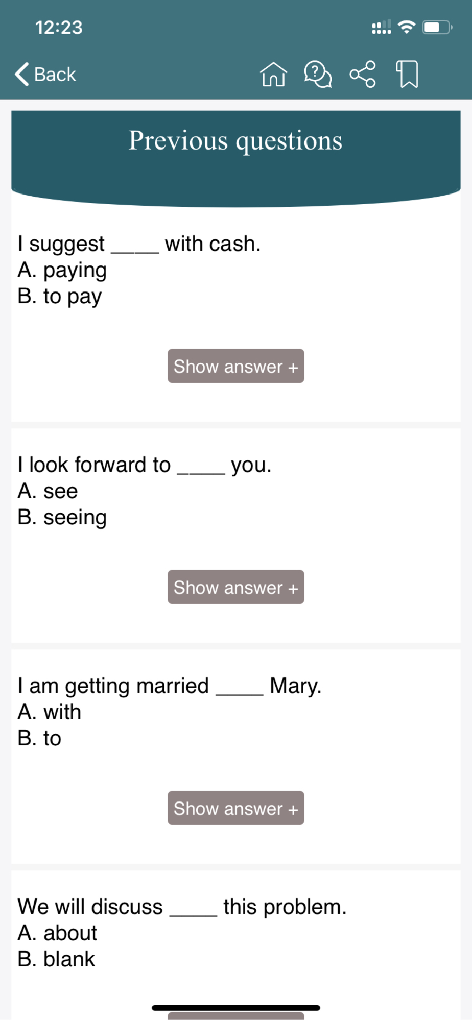Choose option 'B. to' for Mary question

click(39, 738)
